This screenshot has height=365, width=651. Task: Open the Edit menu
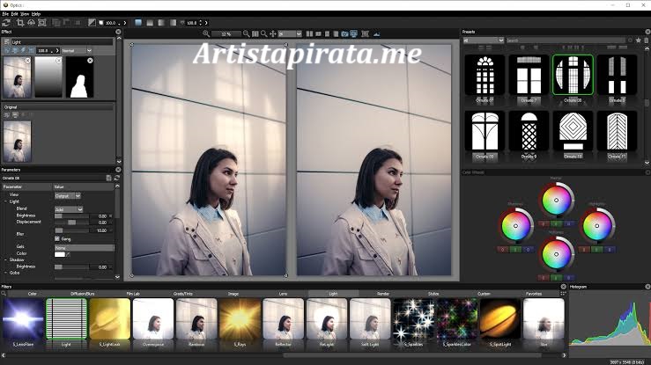tap(14, 14)
